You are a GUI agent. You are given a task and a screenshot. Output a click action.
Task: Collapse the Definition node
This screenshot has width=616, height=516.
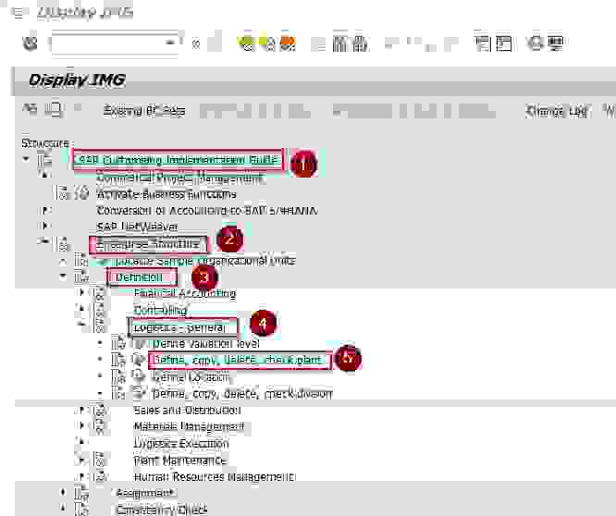[63, 276]
